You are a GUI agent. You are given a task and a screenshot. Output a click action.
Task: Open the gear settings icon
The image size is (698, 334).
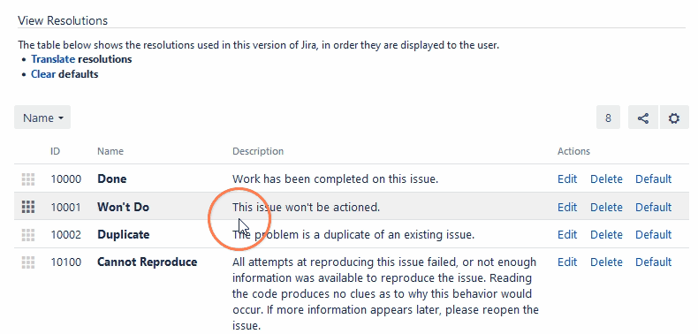tap(674, 118)
